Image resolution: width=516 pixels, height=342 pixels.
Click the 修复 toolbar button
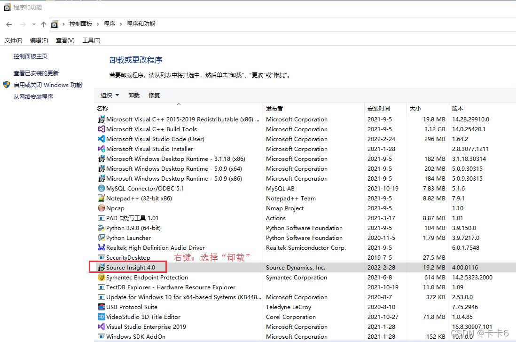[x=154, y=95]
